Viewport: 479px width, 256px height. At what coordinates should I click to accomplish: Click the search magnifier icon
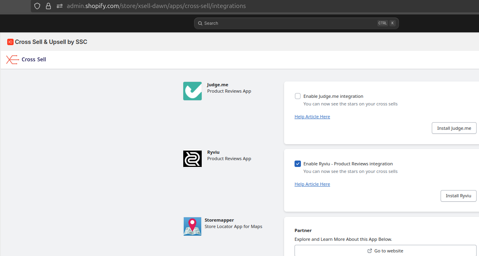point(200,24)
